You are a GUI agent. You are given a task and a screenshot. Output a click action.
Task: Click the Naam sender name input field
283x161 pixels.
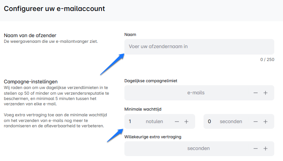[199, 47]
